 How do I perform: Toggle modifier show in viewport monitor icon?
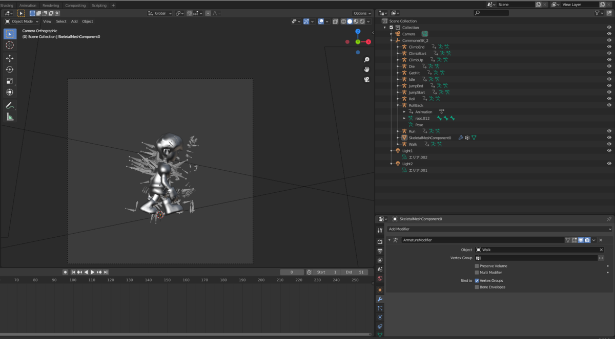click(x=581, y=240)
